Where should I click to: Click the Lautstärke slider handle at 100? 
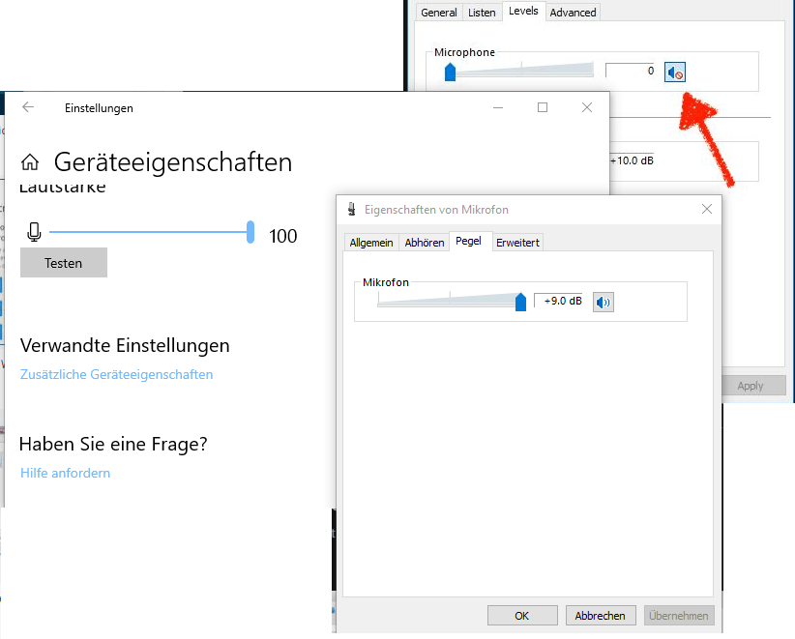[250, 232]
